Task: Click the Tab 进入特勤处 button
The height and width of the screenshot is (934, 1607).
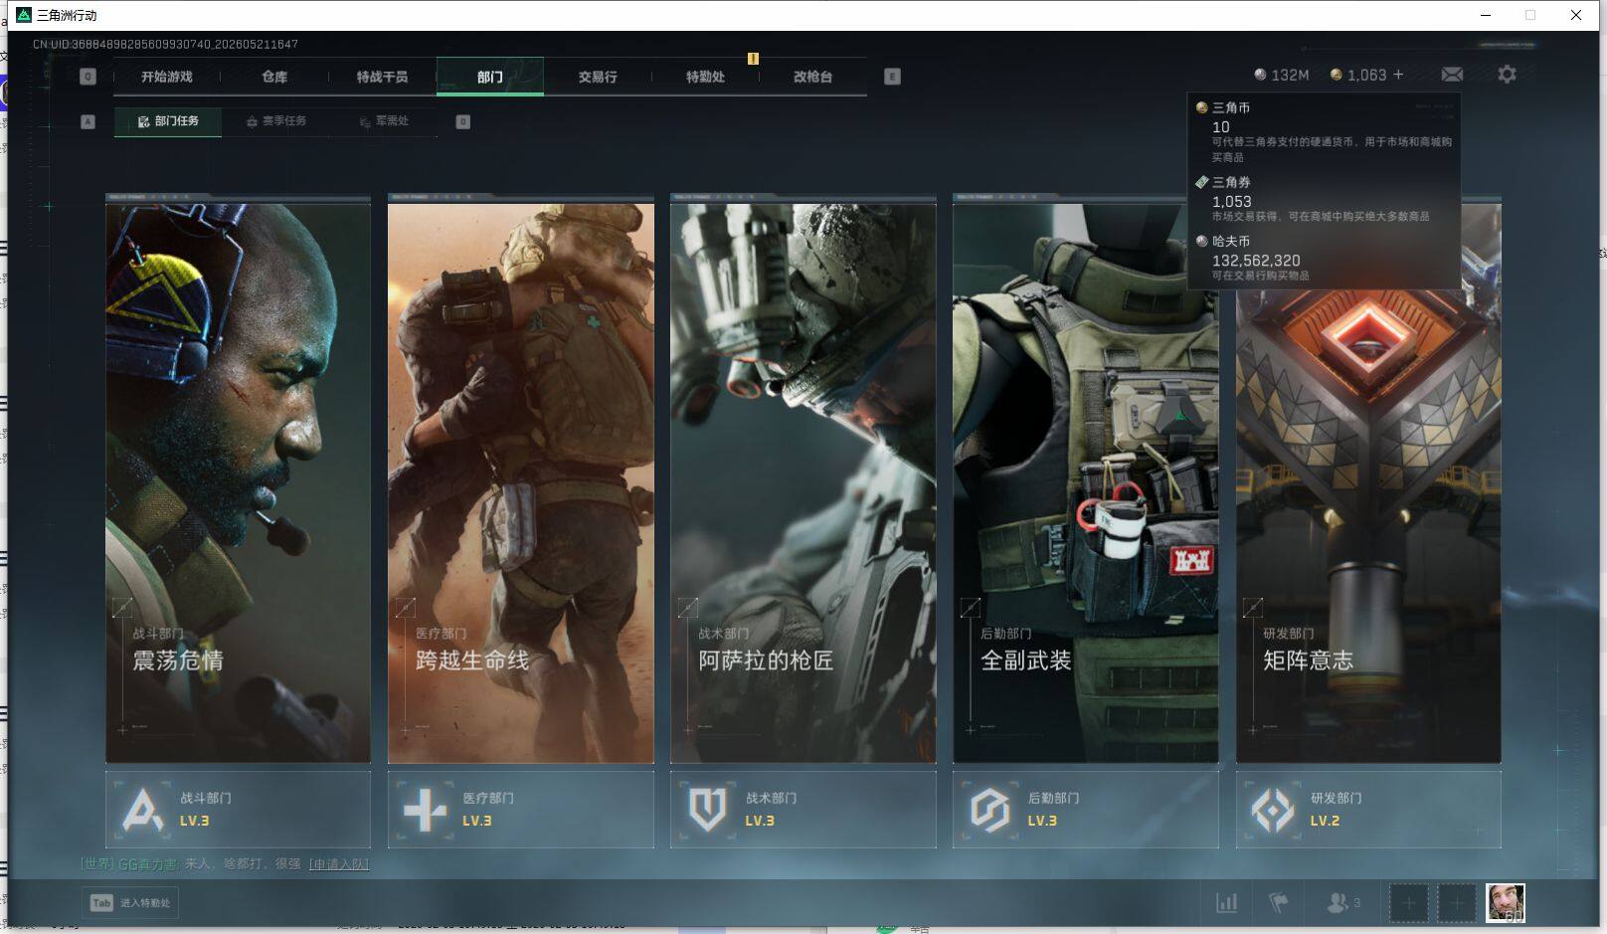Action: click(x=130, y=903)
